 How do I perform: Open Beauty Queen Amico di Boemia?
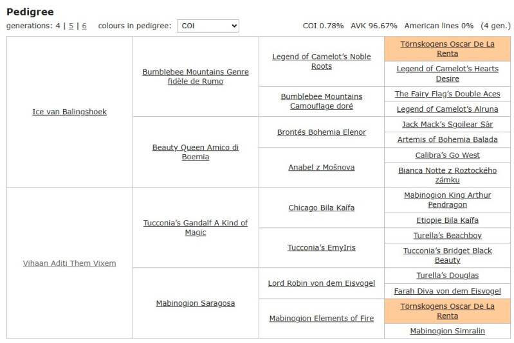pos(196,152)
